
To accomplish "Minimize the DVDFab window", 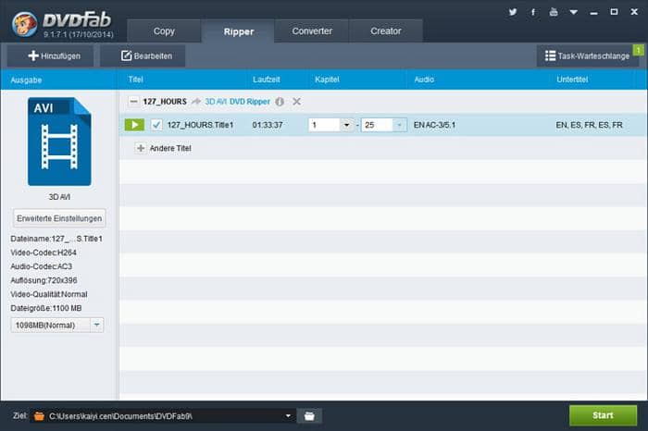I will point(594,12).
